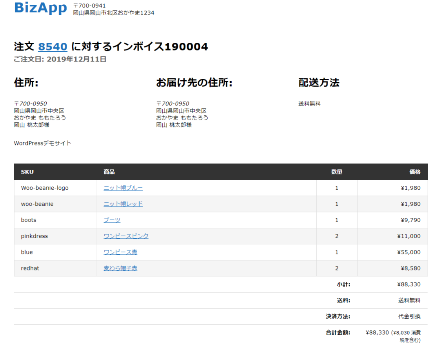The image size is (443, 348).
Task: Click the ¥55,000 price cell
Action: tap(409, 252)
